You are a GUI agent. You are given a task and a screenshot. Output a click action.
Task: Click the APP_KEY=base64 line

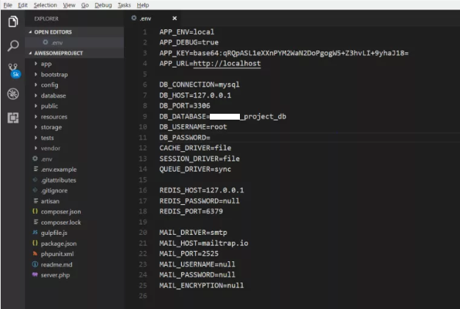click(x=284, y=53)
